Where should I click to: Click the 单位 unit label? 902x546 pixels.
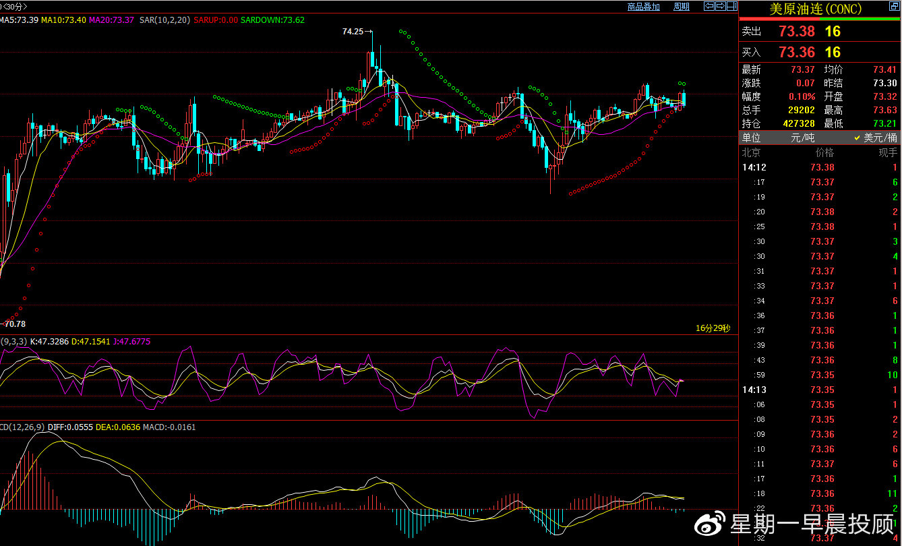751,138
